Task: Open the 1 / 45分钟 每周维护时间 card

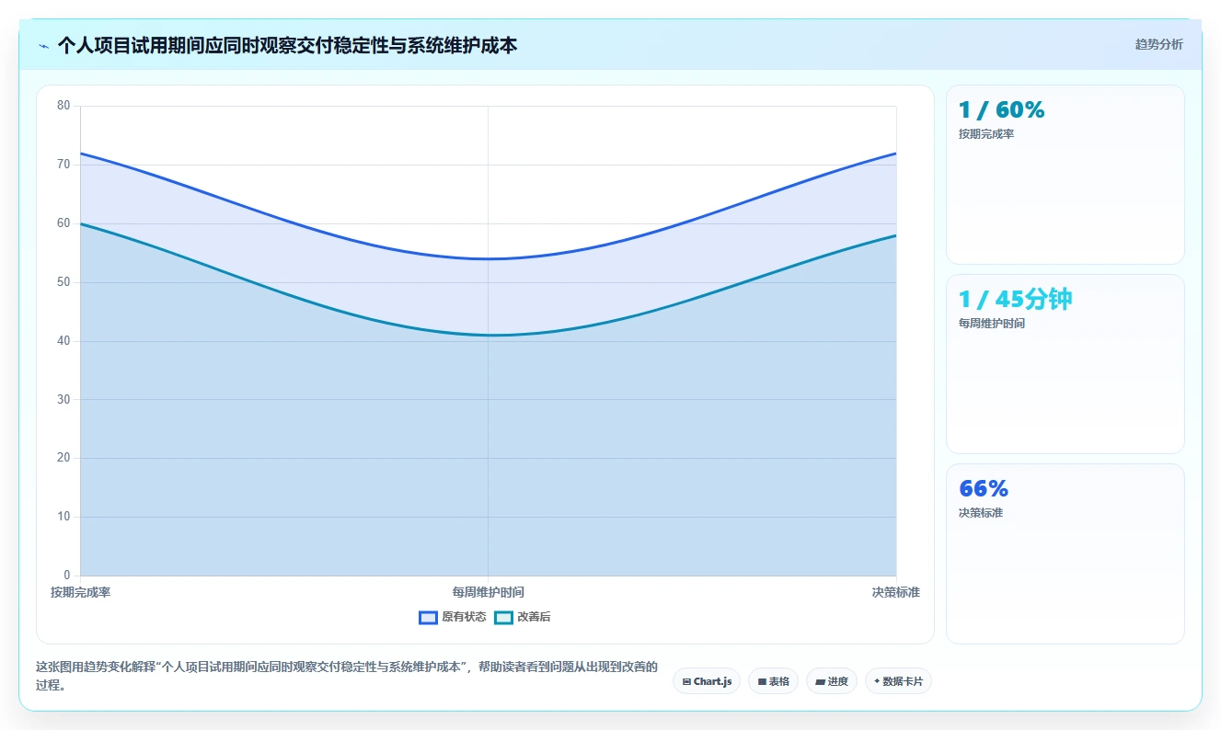Action: pyautogui.click(x=1065, y=364)
